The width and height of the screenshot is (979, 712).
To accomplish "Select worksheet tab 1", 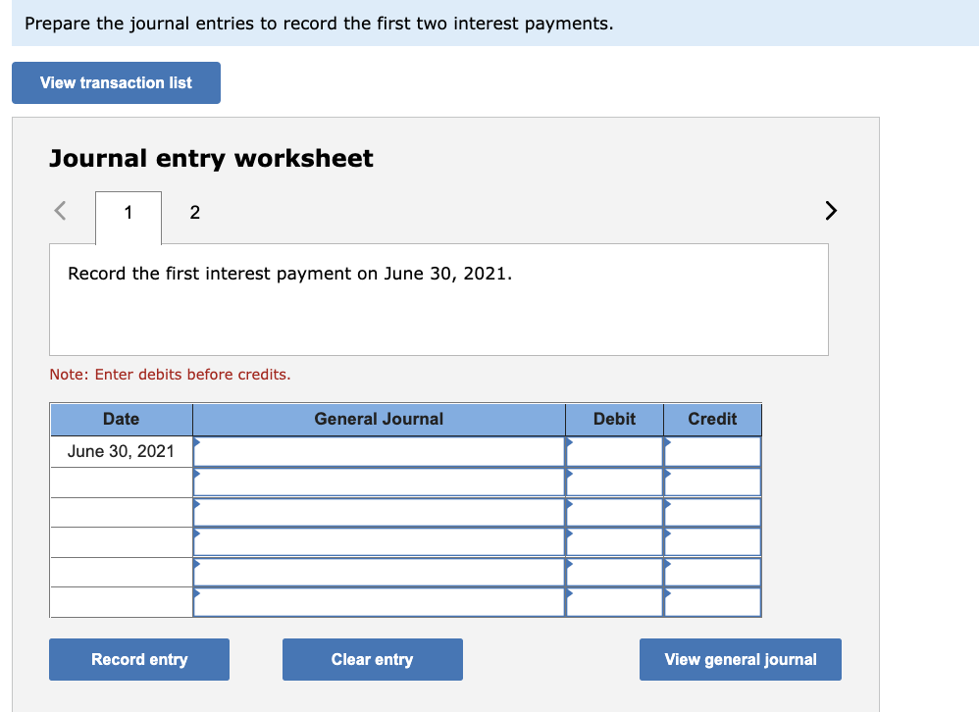I will [x=127, y=212].
